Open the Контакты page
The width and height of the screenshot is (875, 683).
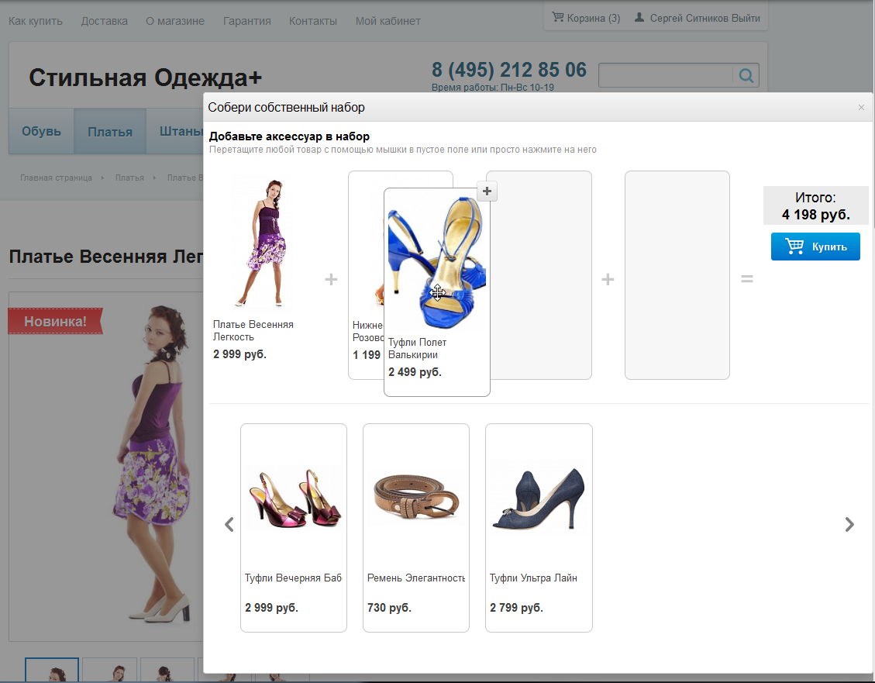(x=313, y=21)
